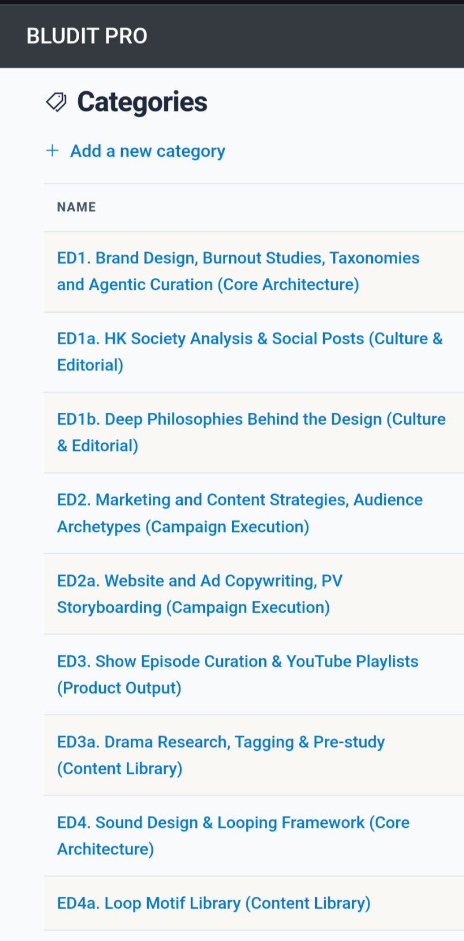Image resolution: width=464 pixels, height=941 pixels.
Task: Click the plus icon beside Add a new category
Action: click(x=52, y=151)
